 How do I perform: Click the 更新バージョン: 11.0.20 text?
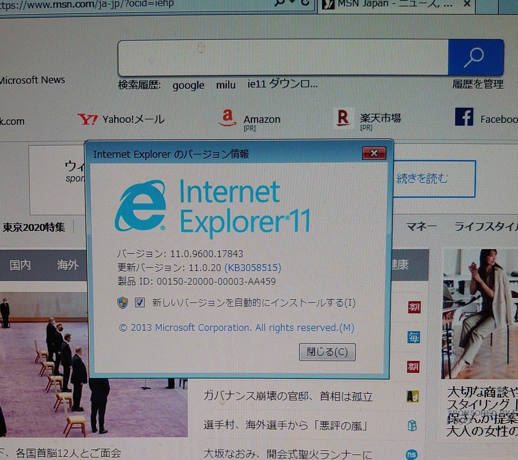pos(169,267)
